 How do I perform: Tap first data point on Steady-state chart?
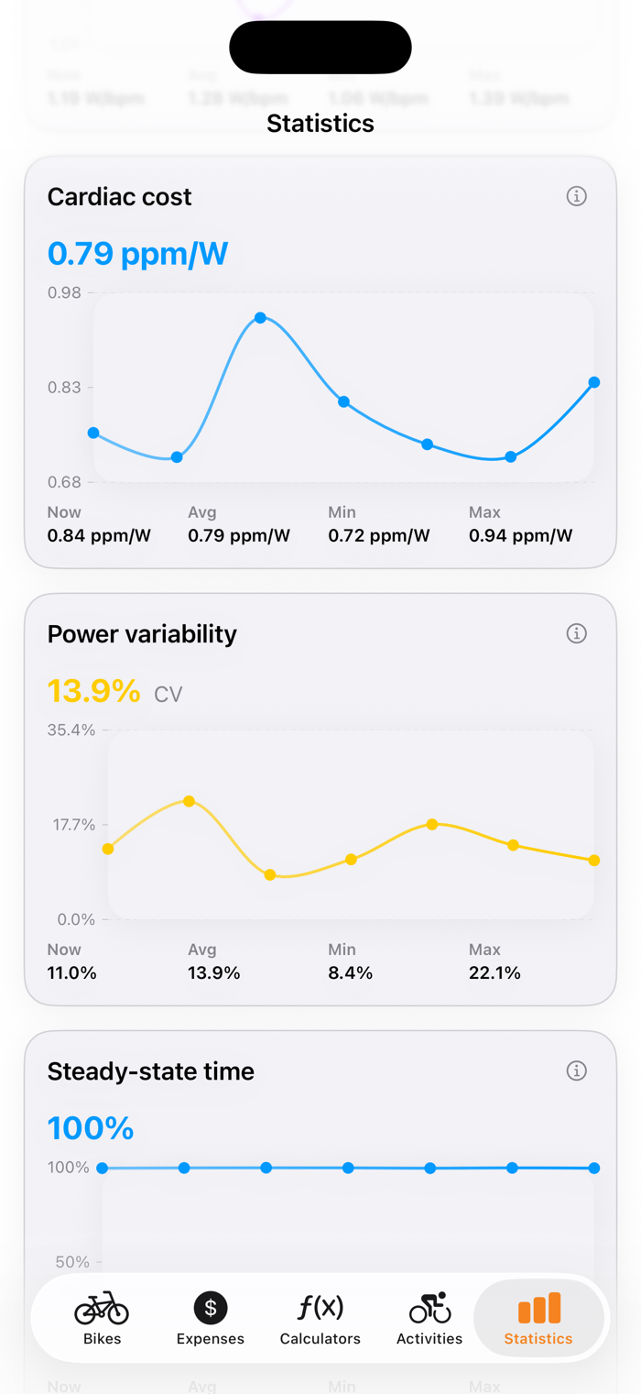[x=102, y=1168]
